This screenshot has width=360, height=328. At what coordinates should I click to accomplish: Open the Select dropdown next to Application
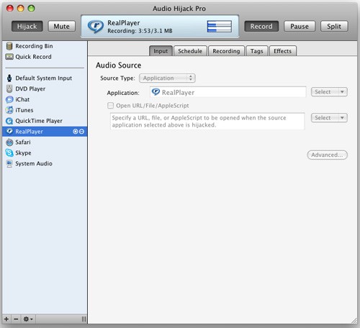click(329, 92)
